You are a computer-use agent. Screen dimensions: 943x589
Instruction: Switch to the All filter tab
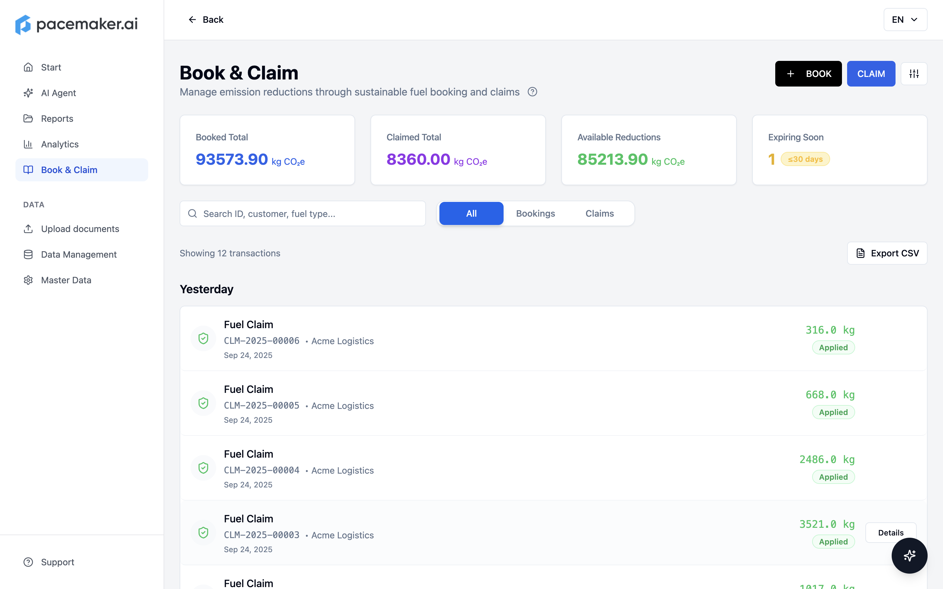(x=471, y=213)
